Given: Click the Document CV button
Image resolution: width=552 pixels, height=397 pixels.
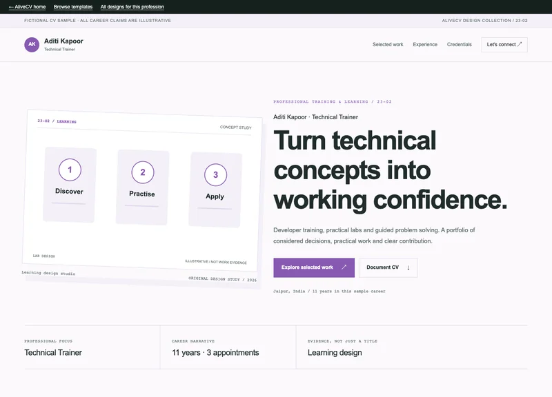Looking at the screenshot, I should (388, 267).
